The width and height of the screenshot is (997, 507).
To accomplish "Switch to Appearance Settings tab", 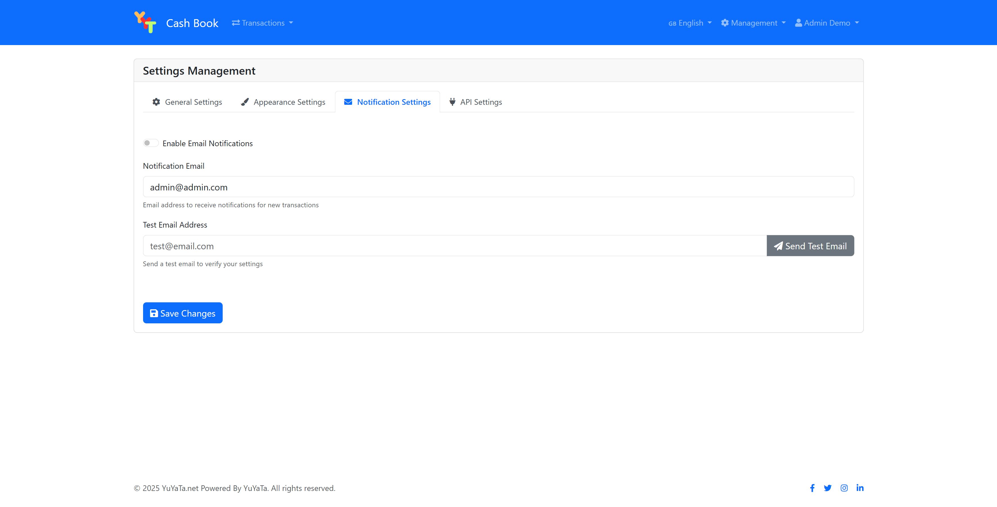I will coord(283,102).
